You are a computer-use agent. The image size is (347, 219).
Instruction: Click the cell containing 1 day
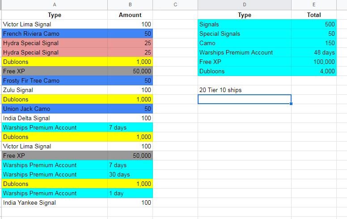130,193
